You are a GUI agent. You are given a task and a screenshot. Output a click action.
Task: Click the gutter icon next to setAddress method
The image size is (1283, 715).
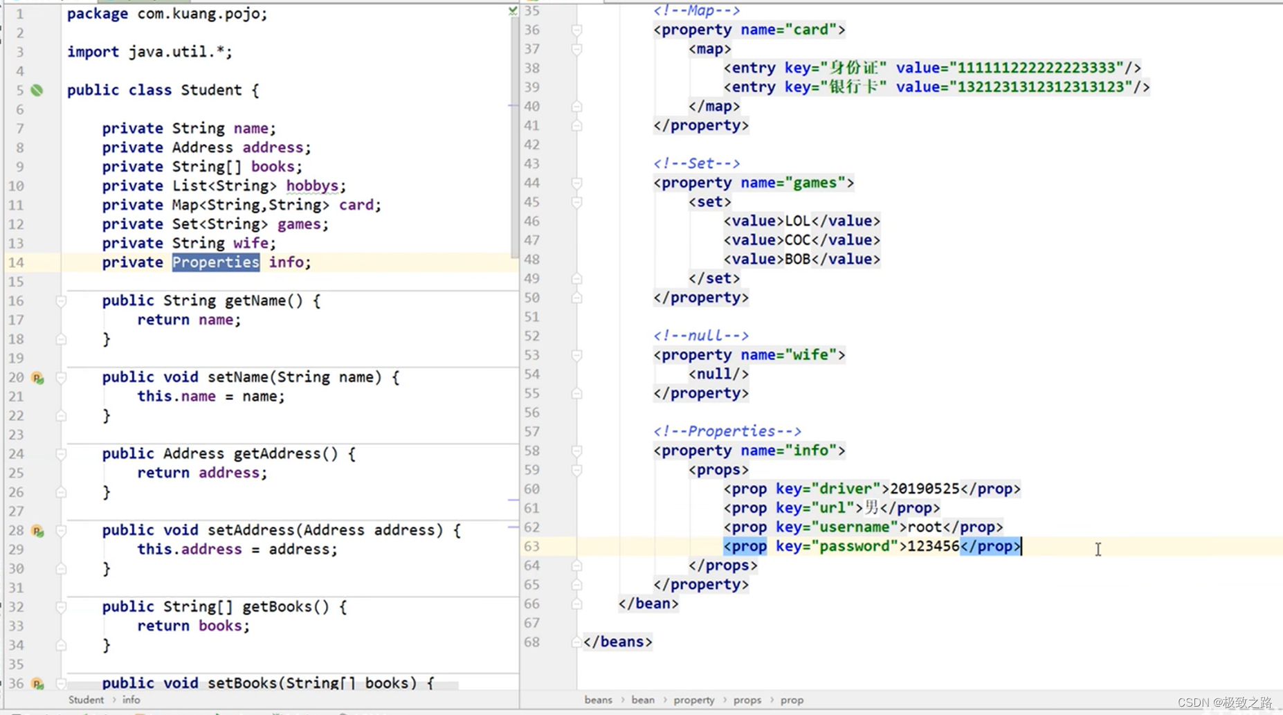click(x=37, y=531)
